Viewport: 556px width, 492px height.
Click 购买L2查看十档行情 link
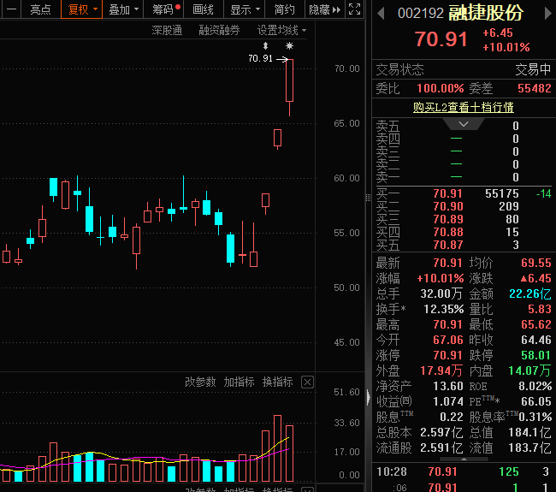[464, 107]
